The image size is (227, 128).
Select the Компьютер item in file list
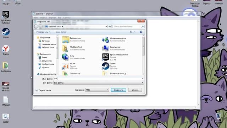(x=113, y=48)
